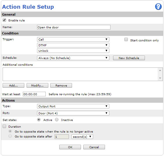Toggle the Enable rule checkbox
Image resolution: width=164 pixels, height=156 pixels.
click(4, 20)
